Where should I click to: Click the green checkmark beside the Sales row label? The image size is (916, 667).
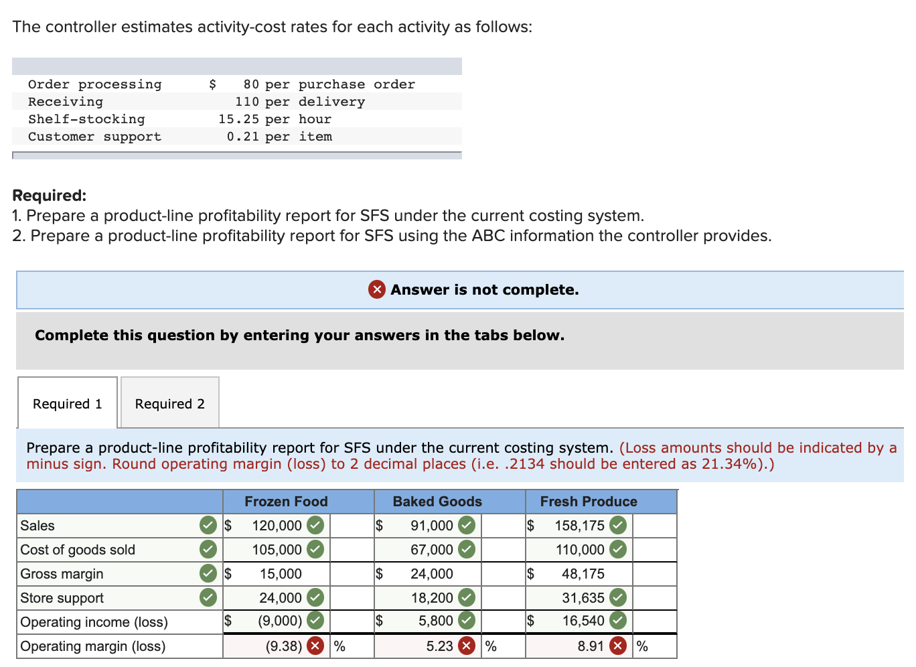208,526
